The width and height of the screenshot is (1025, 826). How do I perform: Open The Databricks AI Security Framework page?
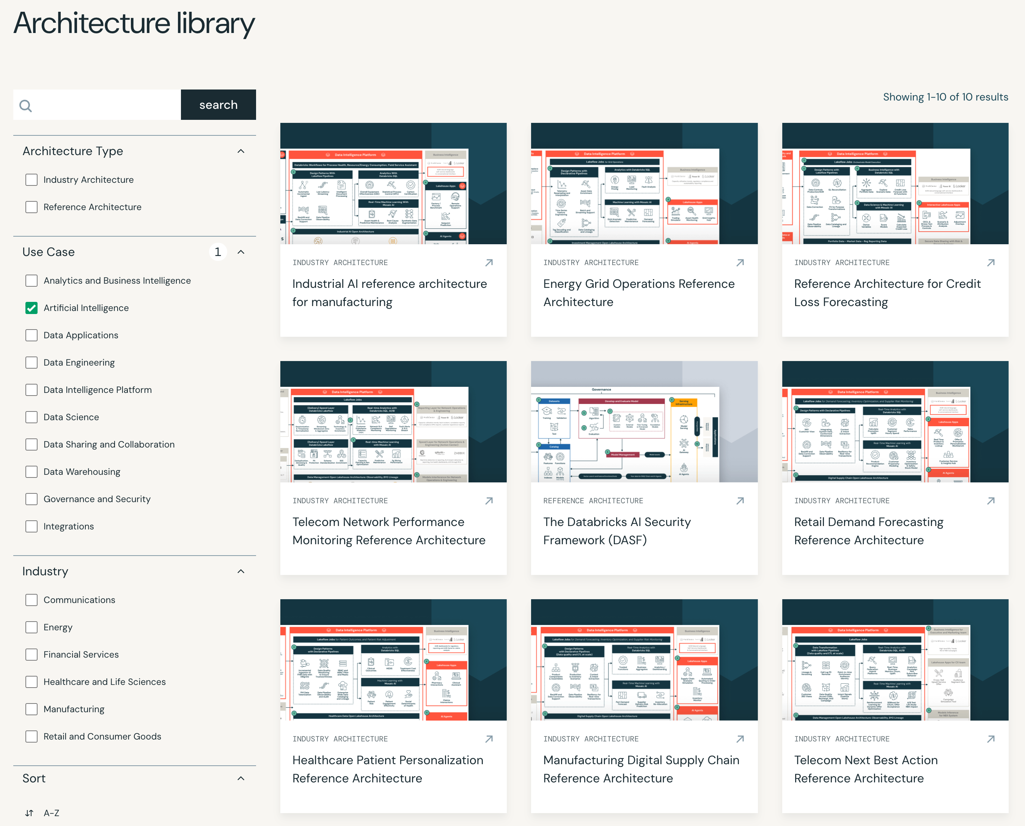pyautogui.click(x=617, y=531)
